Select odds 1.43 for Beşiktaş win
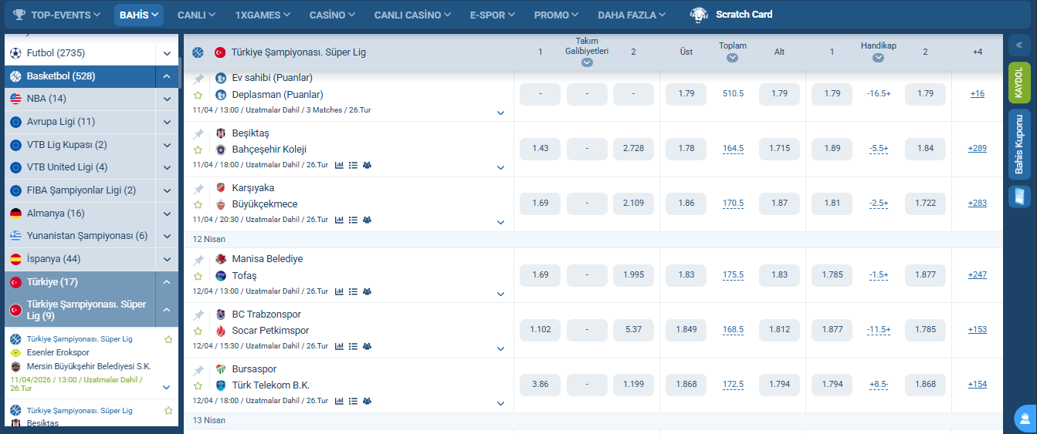This screenshot has width=1037, height=434. coord(541,148)
